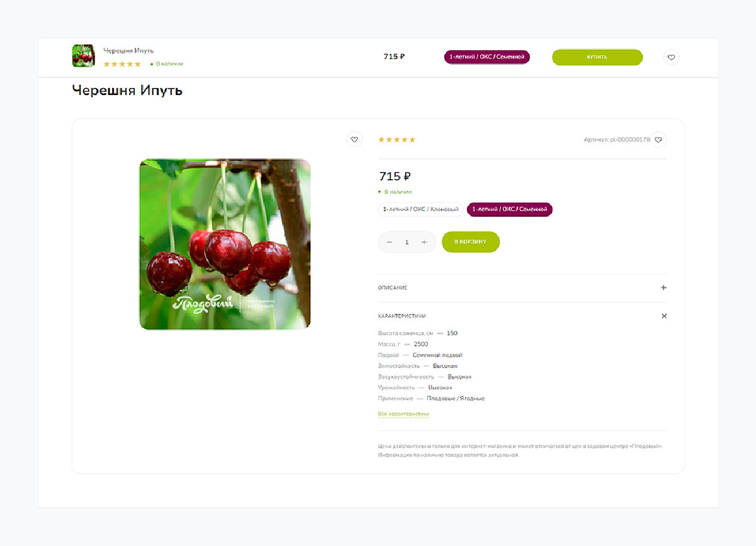The height and width of the screenshot is (546, 756).
Task: Click star rating in product card
Action: click(x=397, y=140)
